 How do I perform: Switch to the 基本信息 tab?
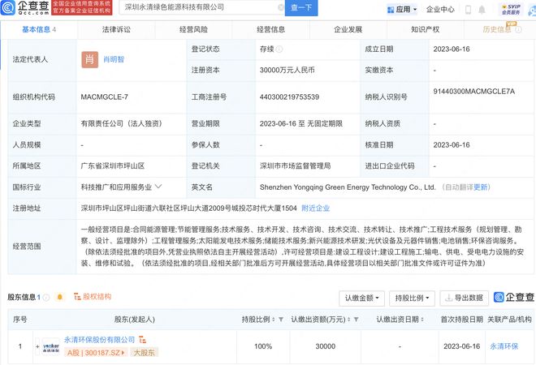pyautogui.click(x=39, y=30)
